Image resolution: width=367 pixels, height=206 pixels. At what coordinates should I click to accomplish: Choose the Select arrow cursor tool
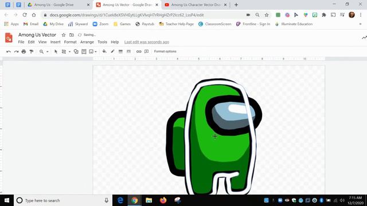tap(56, 51)
